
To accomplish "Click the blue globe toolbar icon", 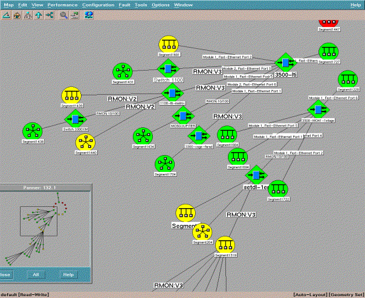I will (x=89, y=15).
